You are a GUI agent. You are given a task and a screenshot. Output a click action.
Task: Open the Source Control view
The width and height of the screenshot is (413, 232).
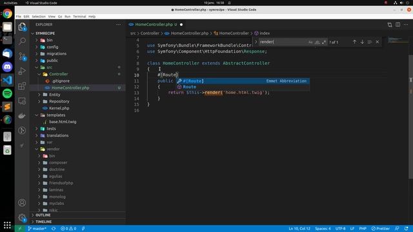22,56
